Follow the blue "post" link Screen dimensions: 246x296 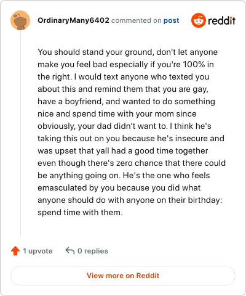171,20
